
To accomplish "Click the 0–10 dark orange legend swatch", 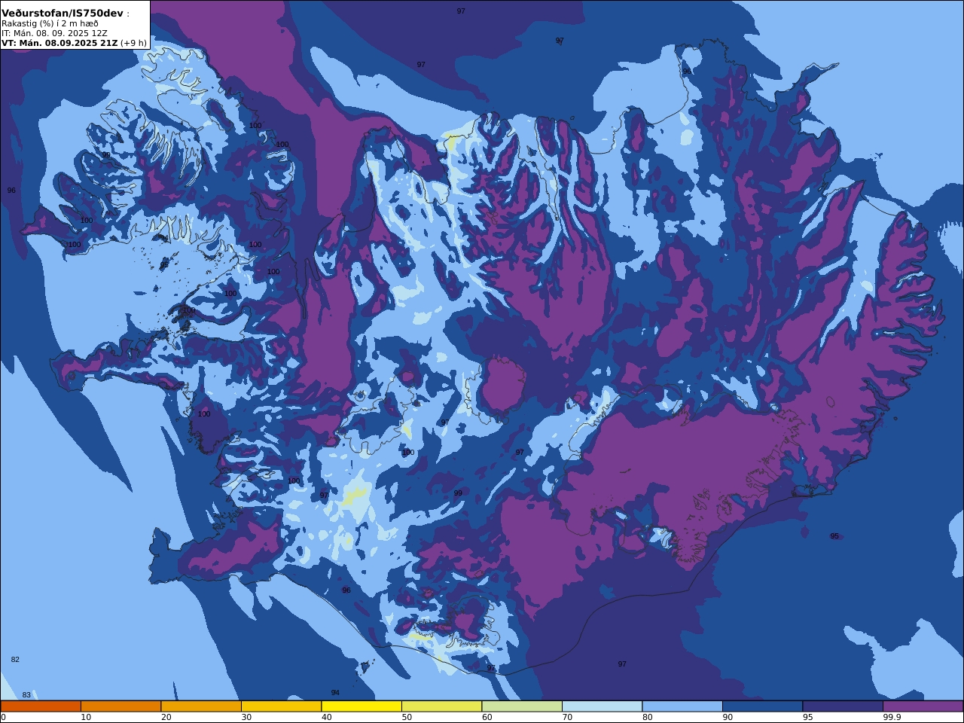I will tap(41, 706).
